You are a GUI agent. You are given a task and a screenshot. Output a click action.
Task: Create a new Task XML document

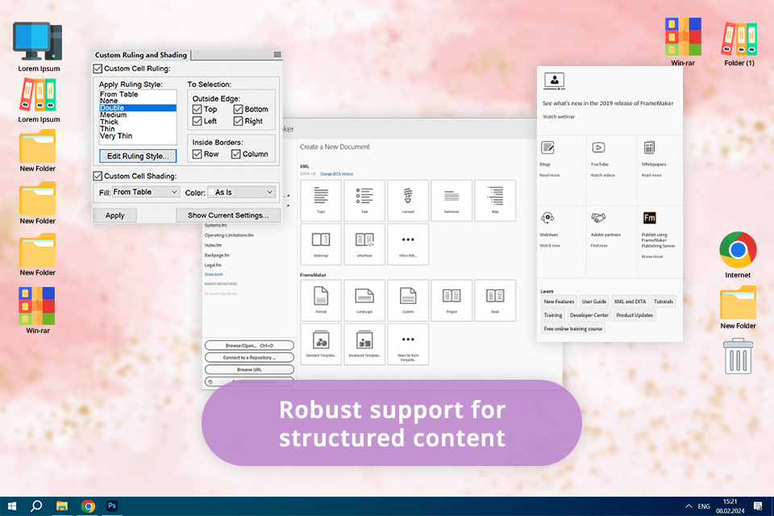tap(364, 200)
